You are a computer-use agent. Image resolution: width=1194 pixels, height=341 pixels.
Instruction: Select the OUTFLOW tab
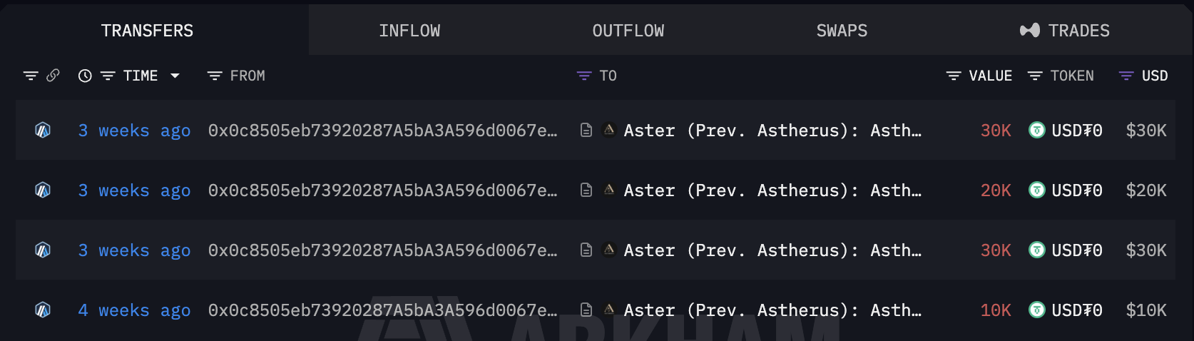(x=628, y=31)
